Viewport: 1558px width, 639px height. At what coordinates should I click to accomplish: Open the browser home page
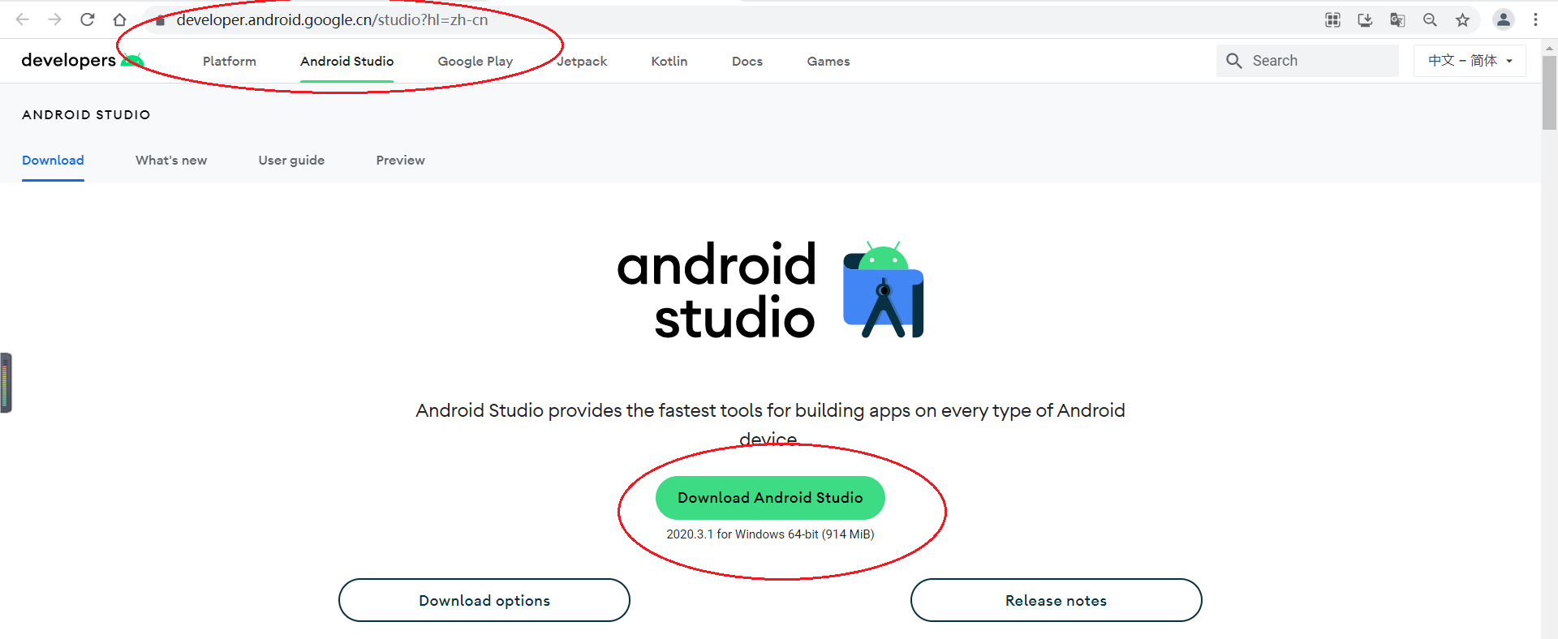click(x=120, y=19)
